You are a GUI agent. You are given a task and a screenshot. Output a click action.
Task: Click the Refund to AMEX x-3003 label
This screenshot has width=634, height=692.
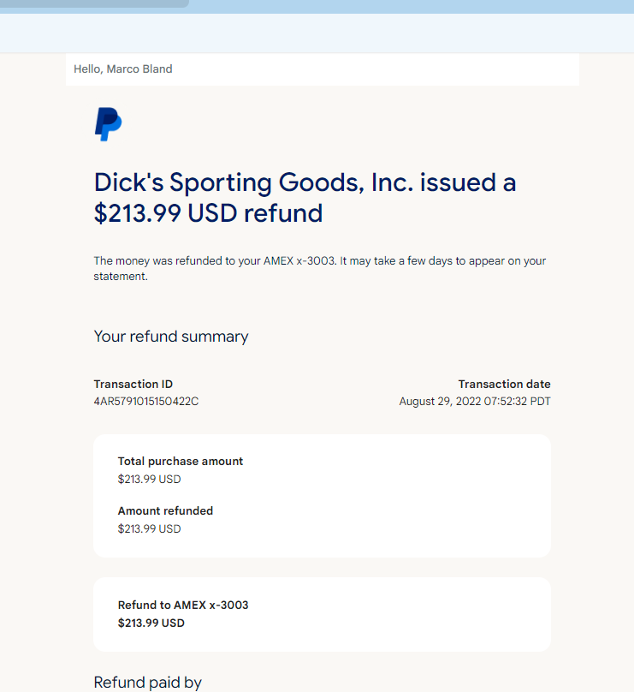coord(183,605)
